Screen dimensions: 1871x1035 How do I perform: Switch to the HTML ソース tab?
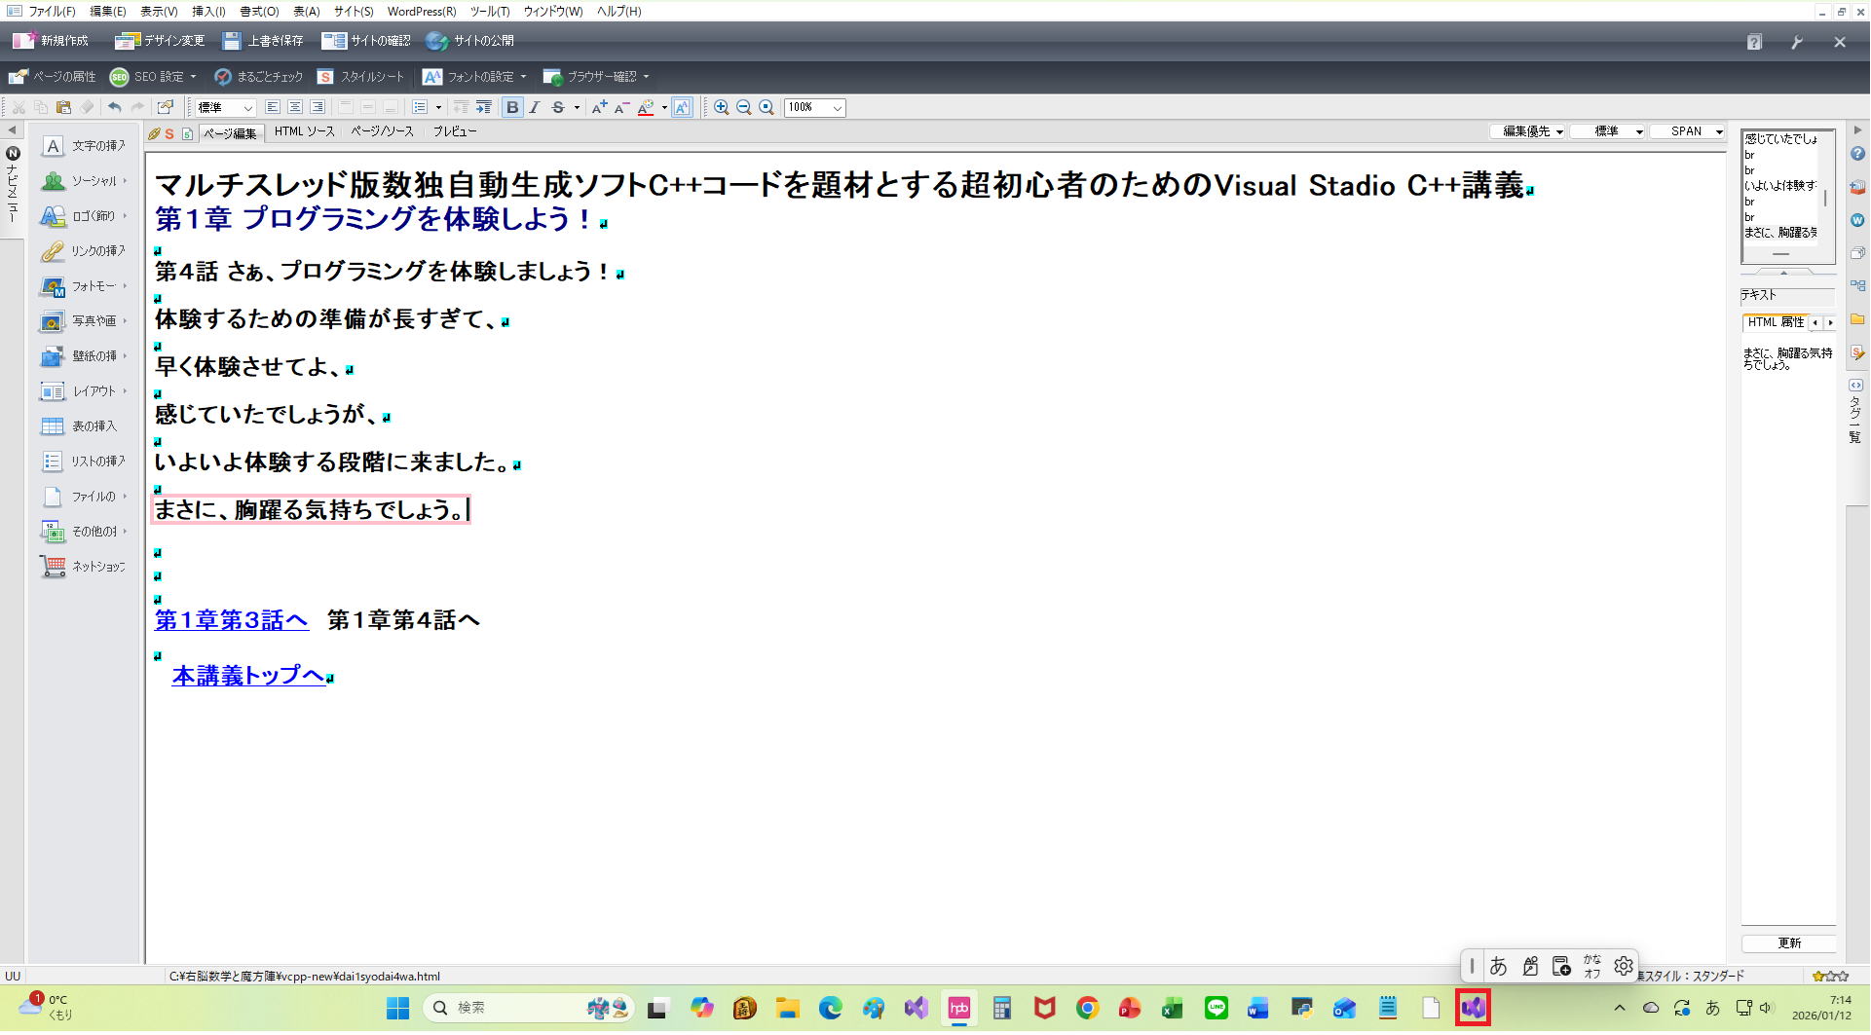tap(304, 131)
